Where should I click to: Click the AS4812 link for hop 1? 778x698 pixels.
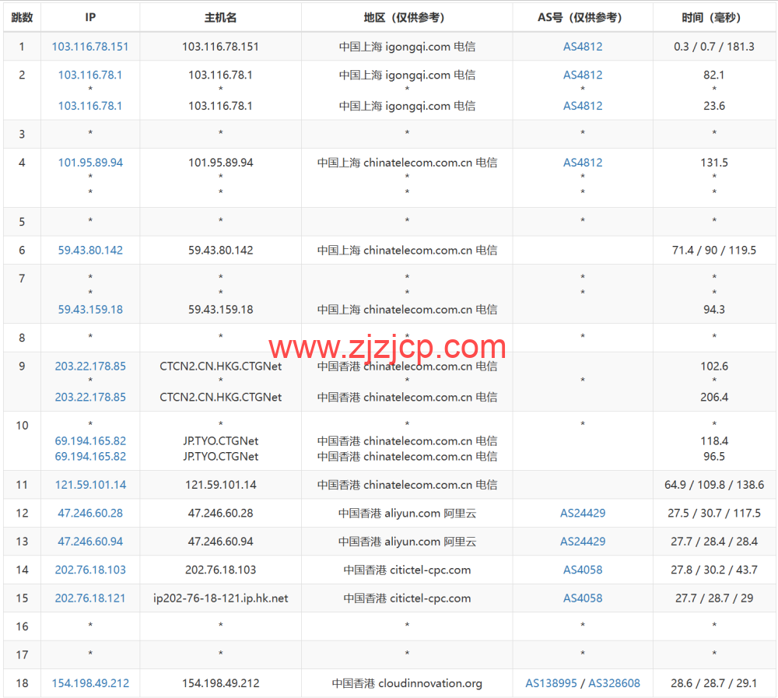582,47
